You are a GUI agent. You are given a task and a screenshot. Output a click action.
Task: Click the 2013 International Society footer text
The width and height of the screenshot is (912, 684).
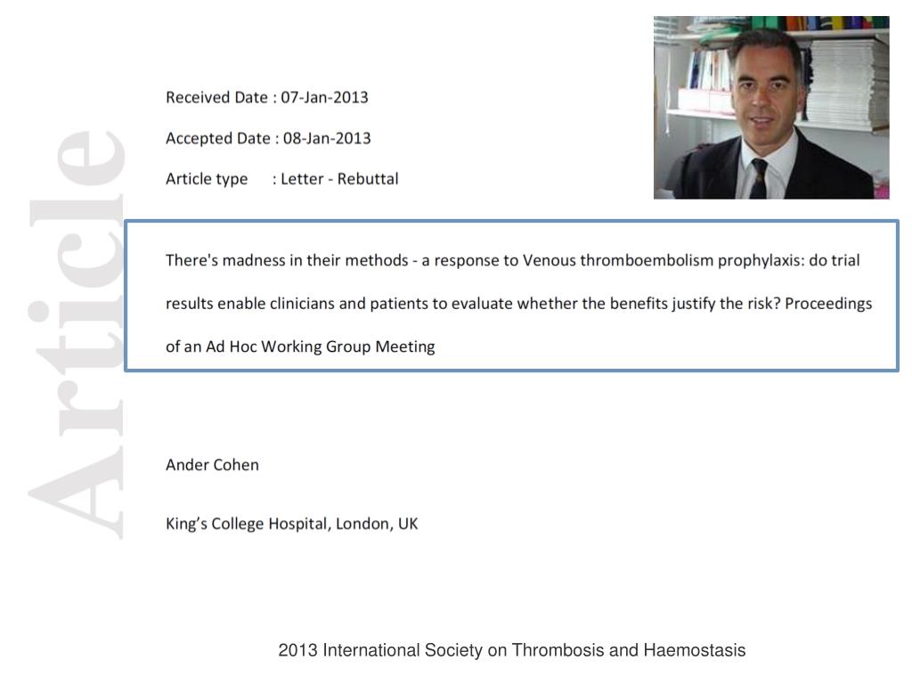click(512, 650)
